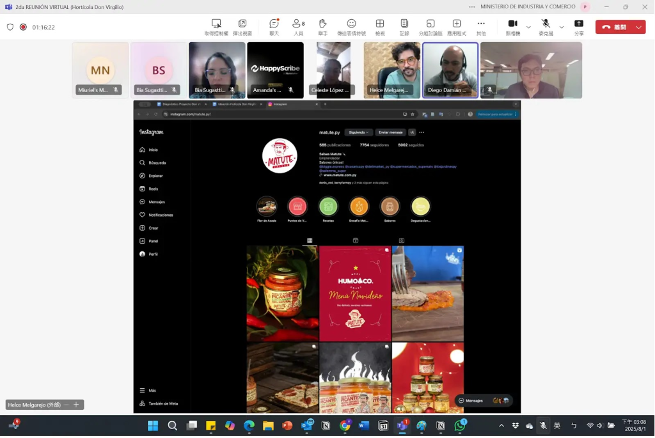Select Diego Damián's video tile

coord(450,70)
